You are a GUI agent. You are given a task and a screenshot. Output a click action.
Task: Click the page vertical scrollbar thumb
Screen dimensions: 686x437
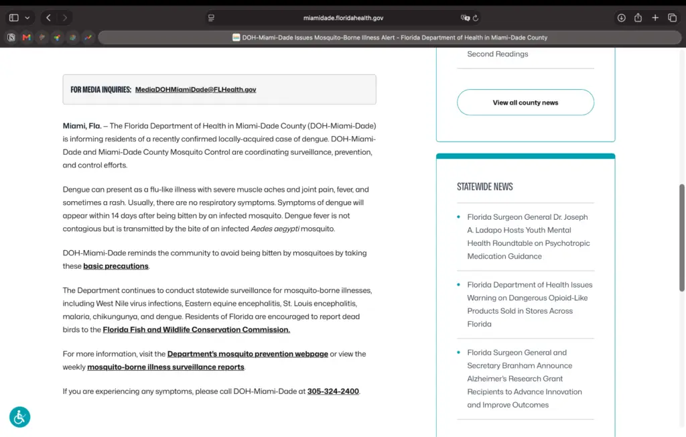(681, 238)
